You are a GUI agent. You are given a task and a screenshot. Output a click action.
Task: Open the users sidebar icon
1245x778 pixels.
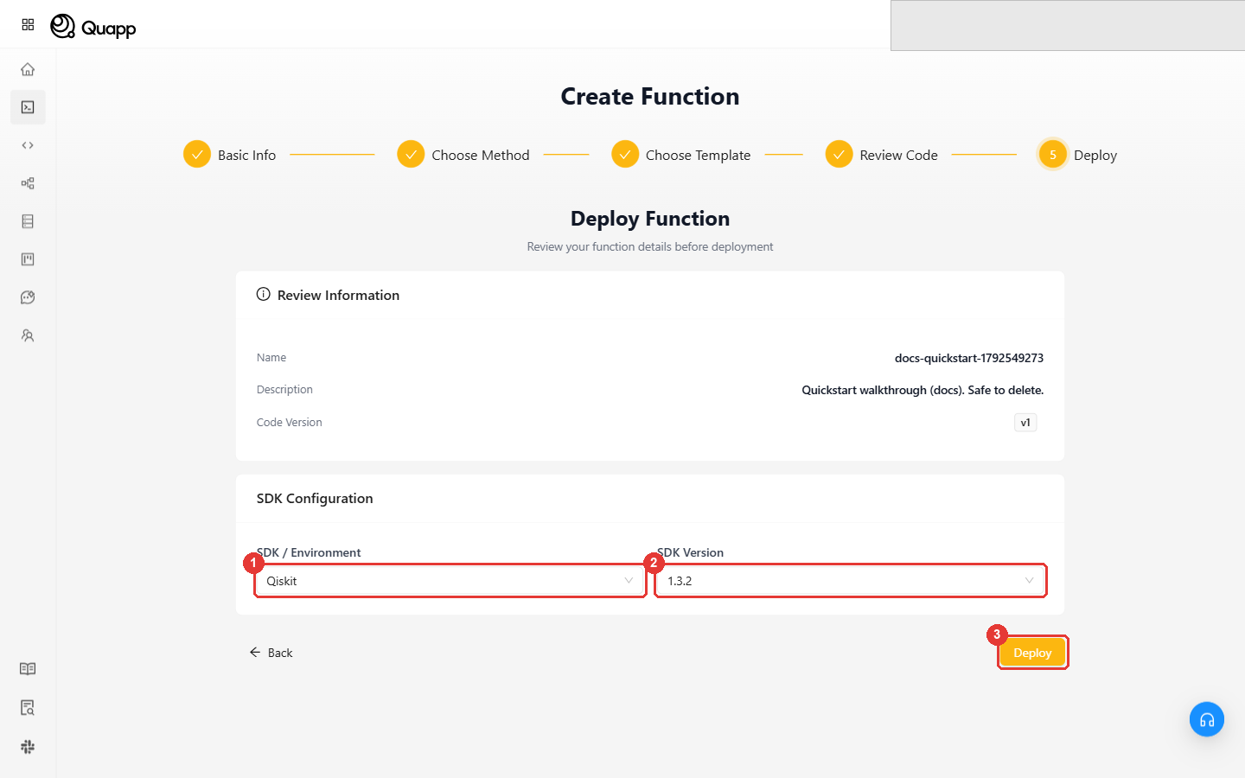pos(28,335)
